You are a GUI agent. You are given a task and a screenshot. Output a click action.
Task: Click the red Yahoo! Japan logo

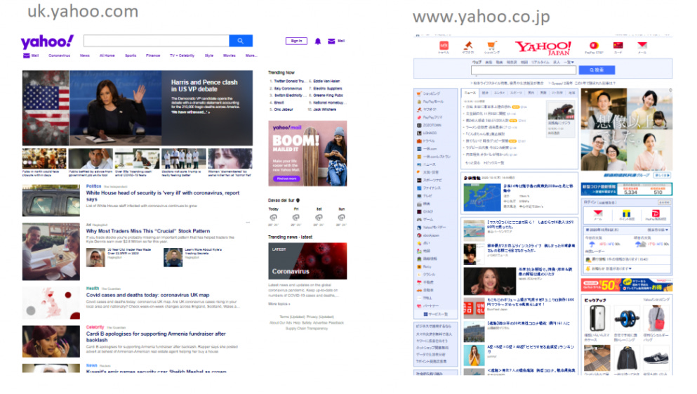point(543,48)
